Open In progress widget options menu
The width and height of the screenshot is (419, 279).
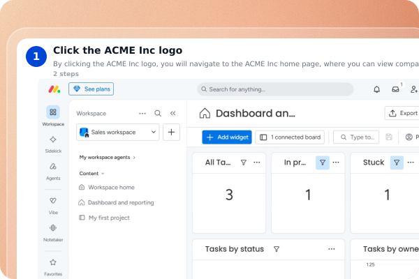[336, 163]
